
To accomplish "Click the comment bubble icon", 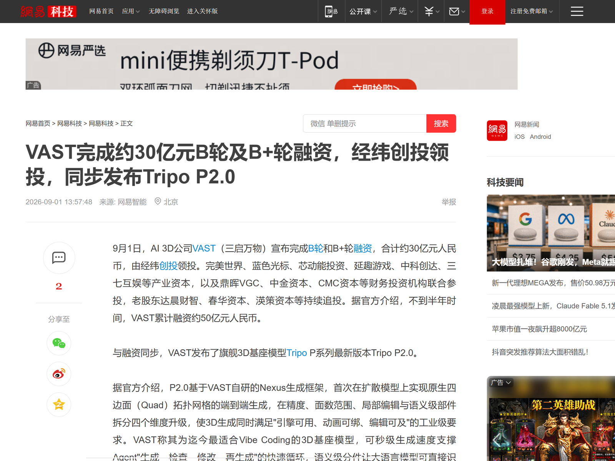I will click(x=59, y=257).
